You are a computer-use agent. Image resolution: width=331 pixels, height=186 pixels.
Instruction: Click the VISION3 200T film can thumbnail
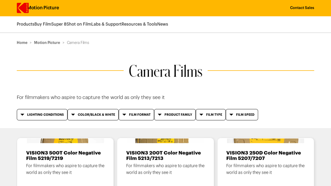[x=165, y=141]
